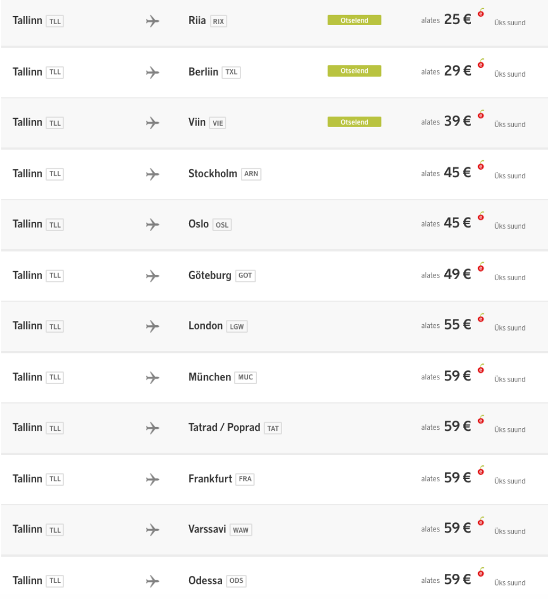Click the cherry icon in the Frankfurt row
This screenshot has width=548, height=599.
pyautogui.click(x=481, y=471)
